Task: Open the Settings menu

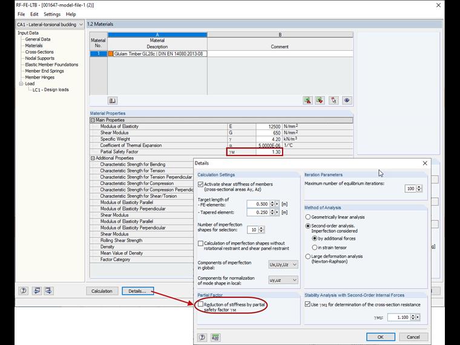Action: (52, 14)
